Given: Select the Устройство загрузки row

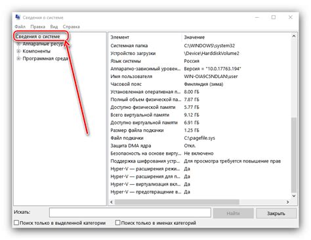Looking at the screenshot, I should [199, 53].
